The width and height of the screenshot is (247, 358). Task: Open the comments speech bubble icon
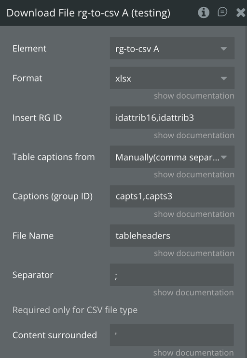[222, 12]
